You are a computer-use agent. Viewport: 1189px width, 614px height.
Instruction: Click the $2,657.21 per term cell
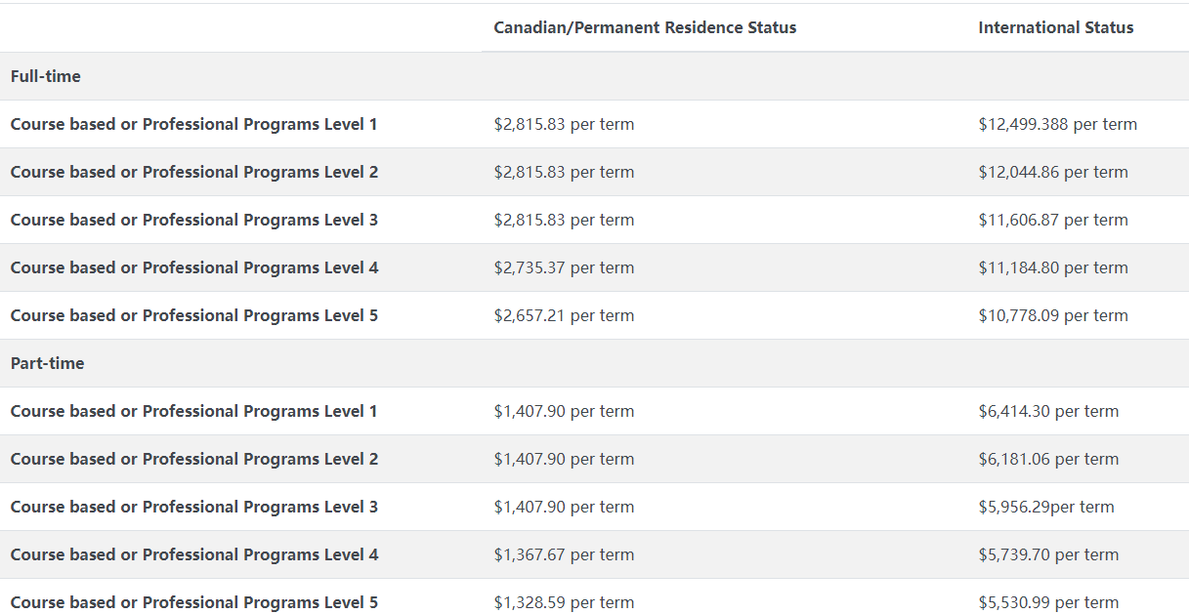[564, 315]
